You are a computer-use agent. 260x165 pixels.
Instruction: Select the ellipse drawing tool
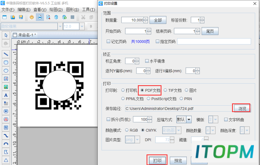point(6,71)
